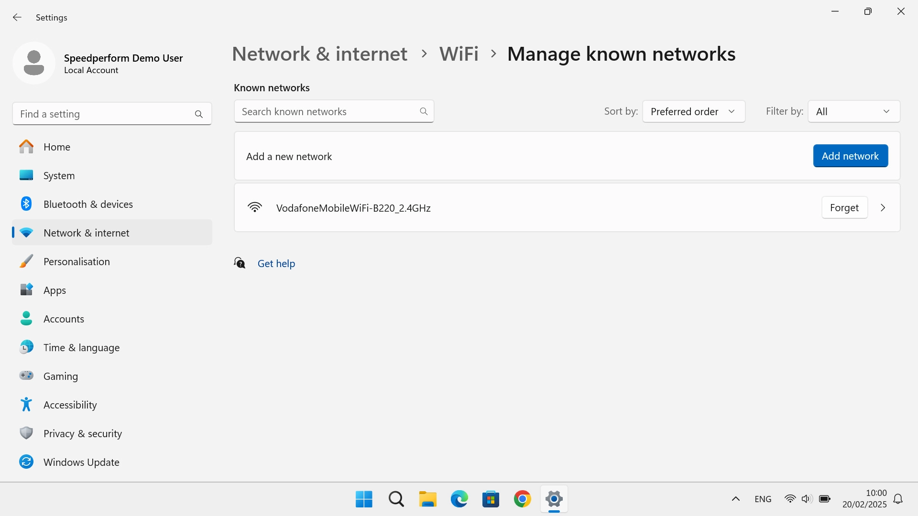
Task: Click the WiFi signal icon beside VodafoneMobileWiFi
Action: click(255, 207)
